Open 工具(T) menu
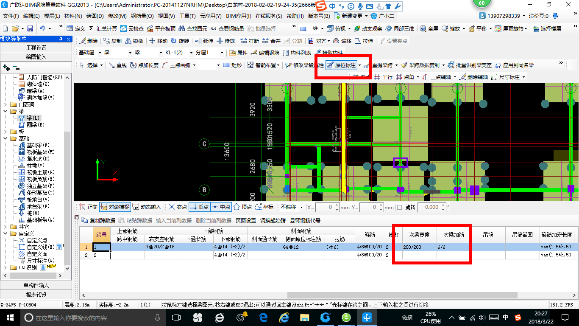The height and width of the screenshot is (326, 579). pyautogui.click(x=187, y=16)
